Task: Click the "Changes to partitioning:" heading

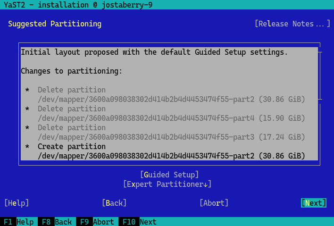Action: [x=71, y=71]
